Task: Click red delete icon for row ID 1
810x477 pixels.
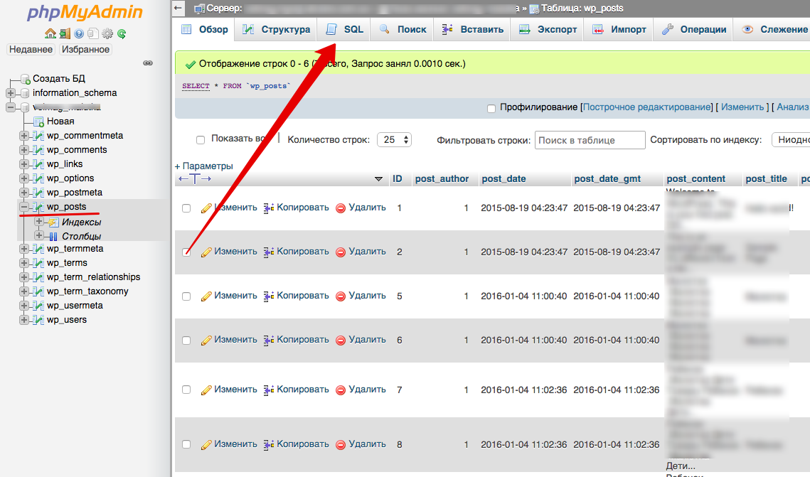Action: click(x=340, y=208)
